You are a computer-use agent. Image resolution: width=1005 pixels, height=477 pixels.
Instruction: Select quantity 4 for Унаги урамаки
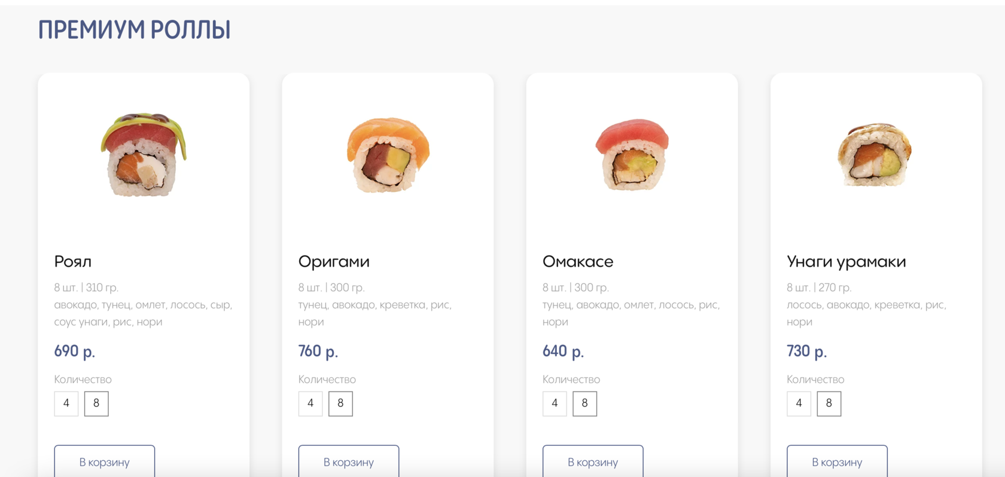coord(799,403)
